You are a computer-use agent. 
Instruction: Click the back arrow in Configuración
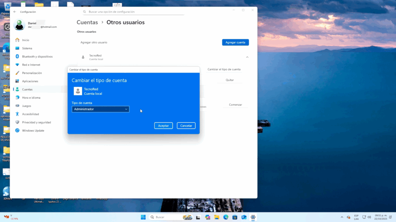click(15, 12)
